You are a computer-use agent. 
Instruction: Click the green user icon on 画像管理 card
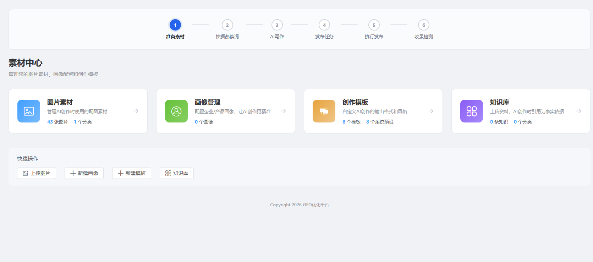click(x=176, y=111)
